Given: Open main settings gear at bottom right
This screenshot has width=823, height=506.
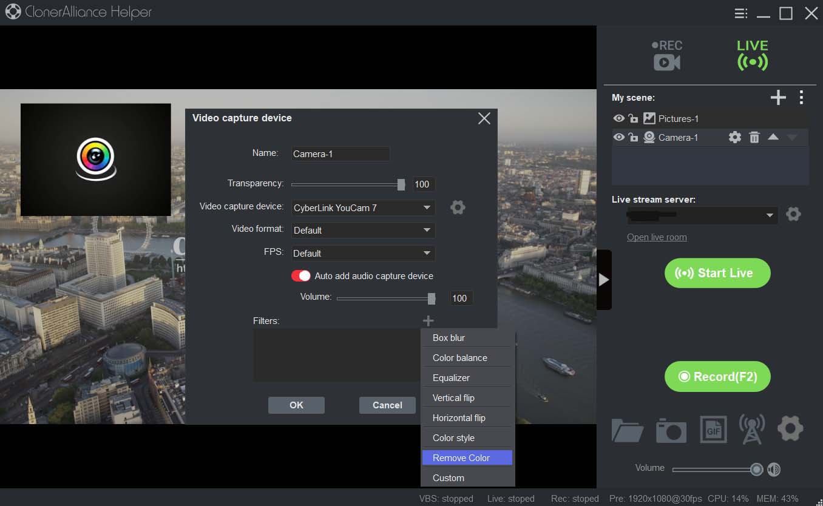Looking at the screenshot, I should click(790, 429).
